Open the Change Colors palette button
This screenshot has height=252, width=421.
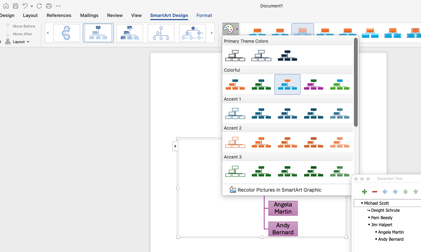[x=231, y=29]
